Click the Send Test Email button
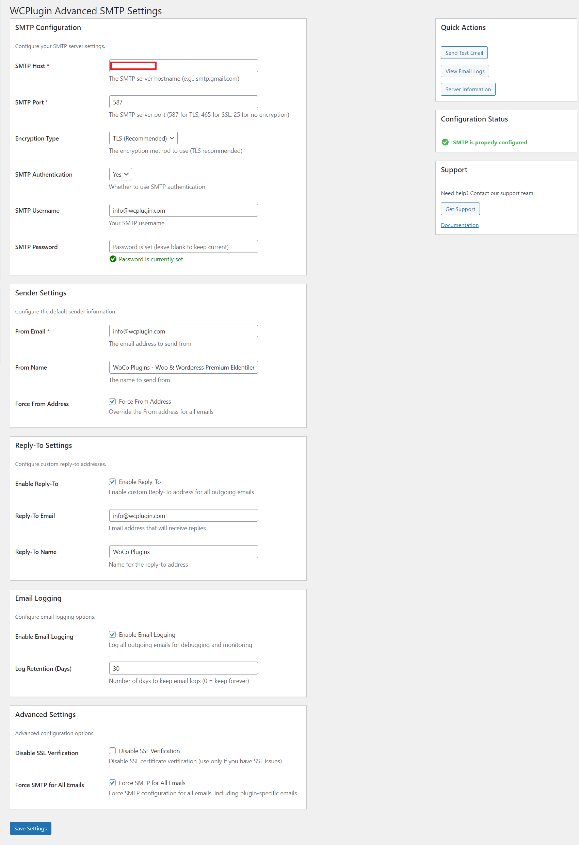579x845 pixels. pos(464,53)
